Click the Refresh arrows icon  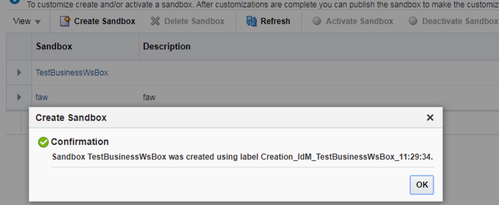pyautogui.click(x=251, y=21)
